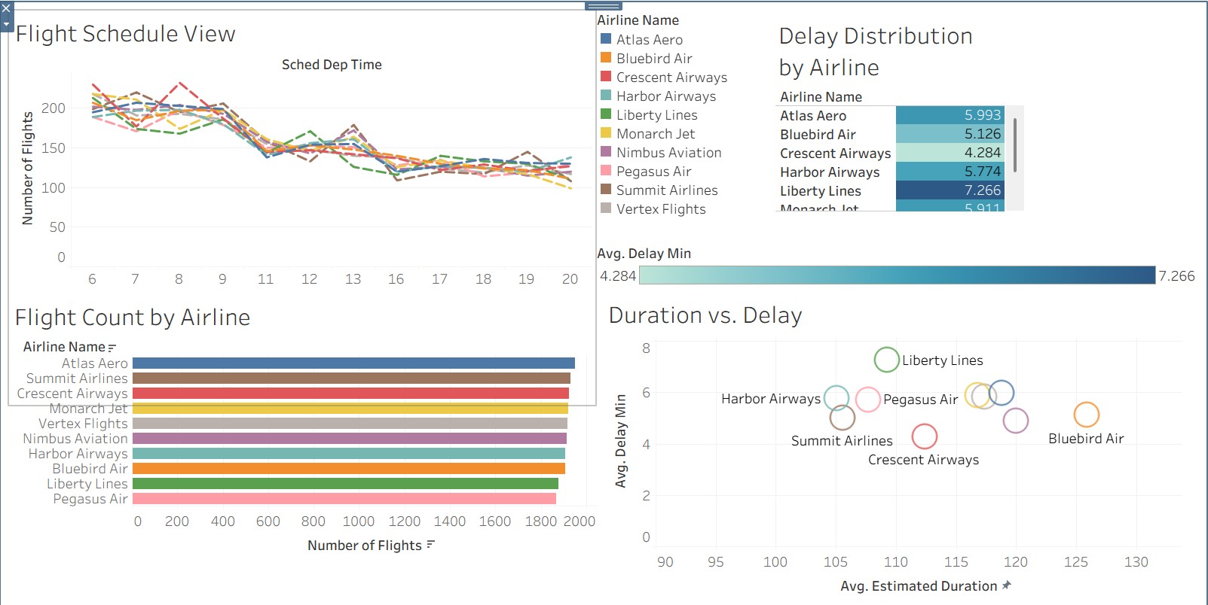Screen dimensions: 1208x605
Task: Select the Liberty Lines color swatch in the legend
Action: coord(606,114)
